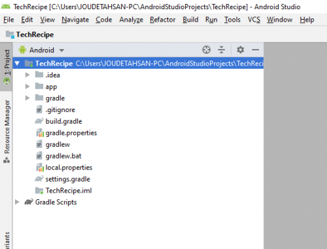Select the gradlew.bat file name
Image resolution: width=327 pixels, height=249 pixels.
[x=63, y=156]
